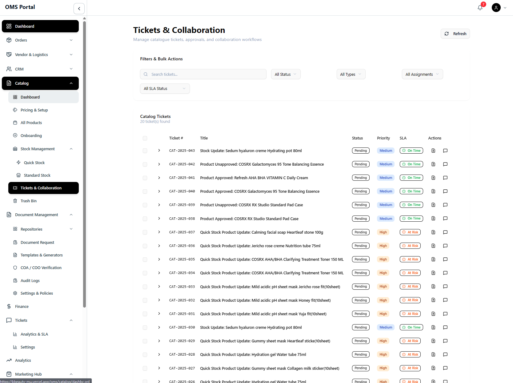This screenshot has width=513, height=383.
Task: Open Pricing & Setup in sidebar
Action: click(x=43, y=110)
